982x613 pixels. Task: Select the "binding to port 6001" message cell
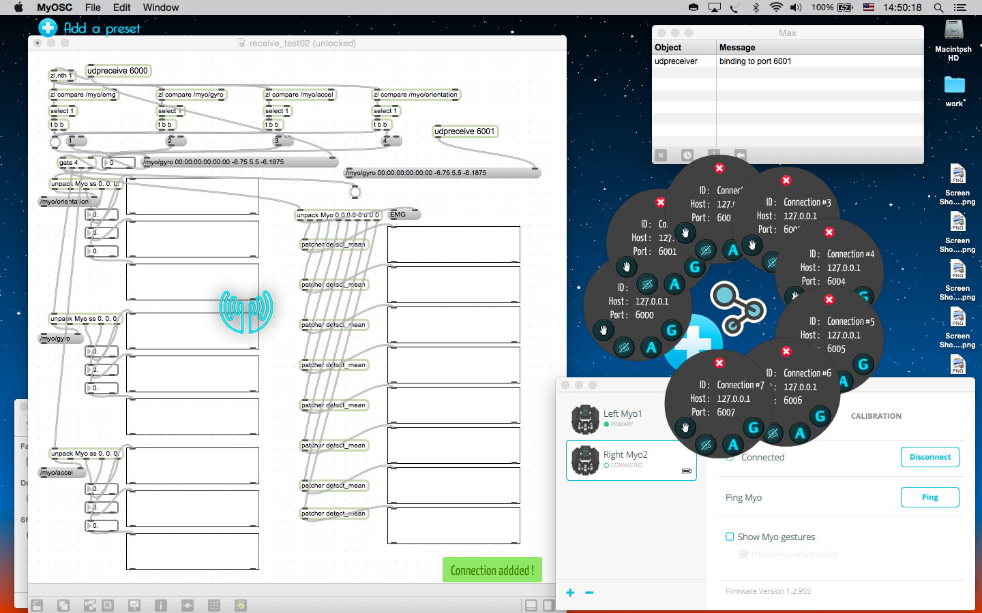click(x=820, y=61)
